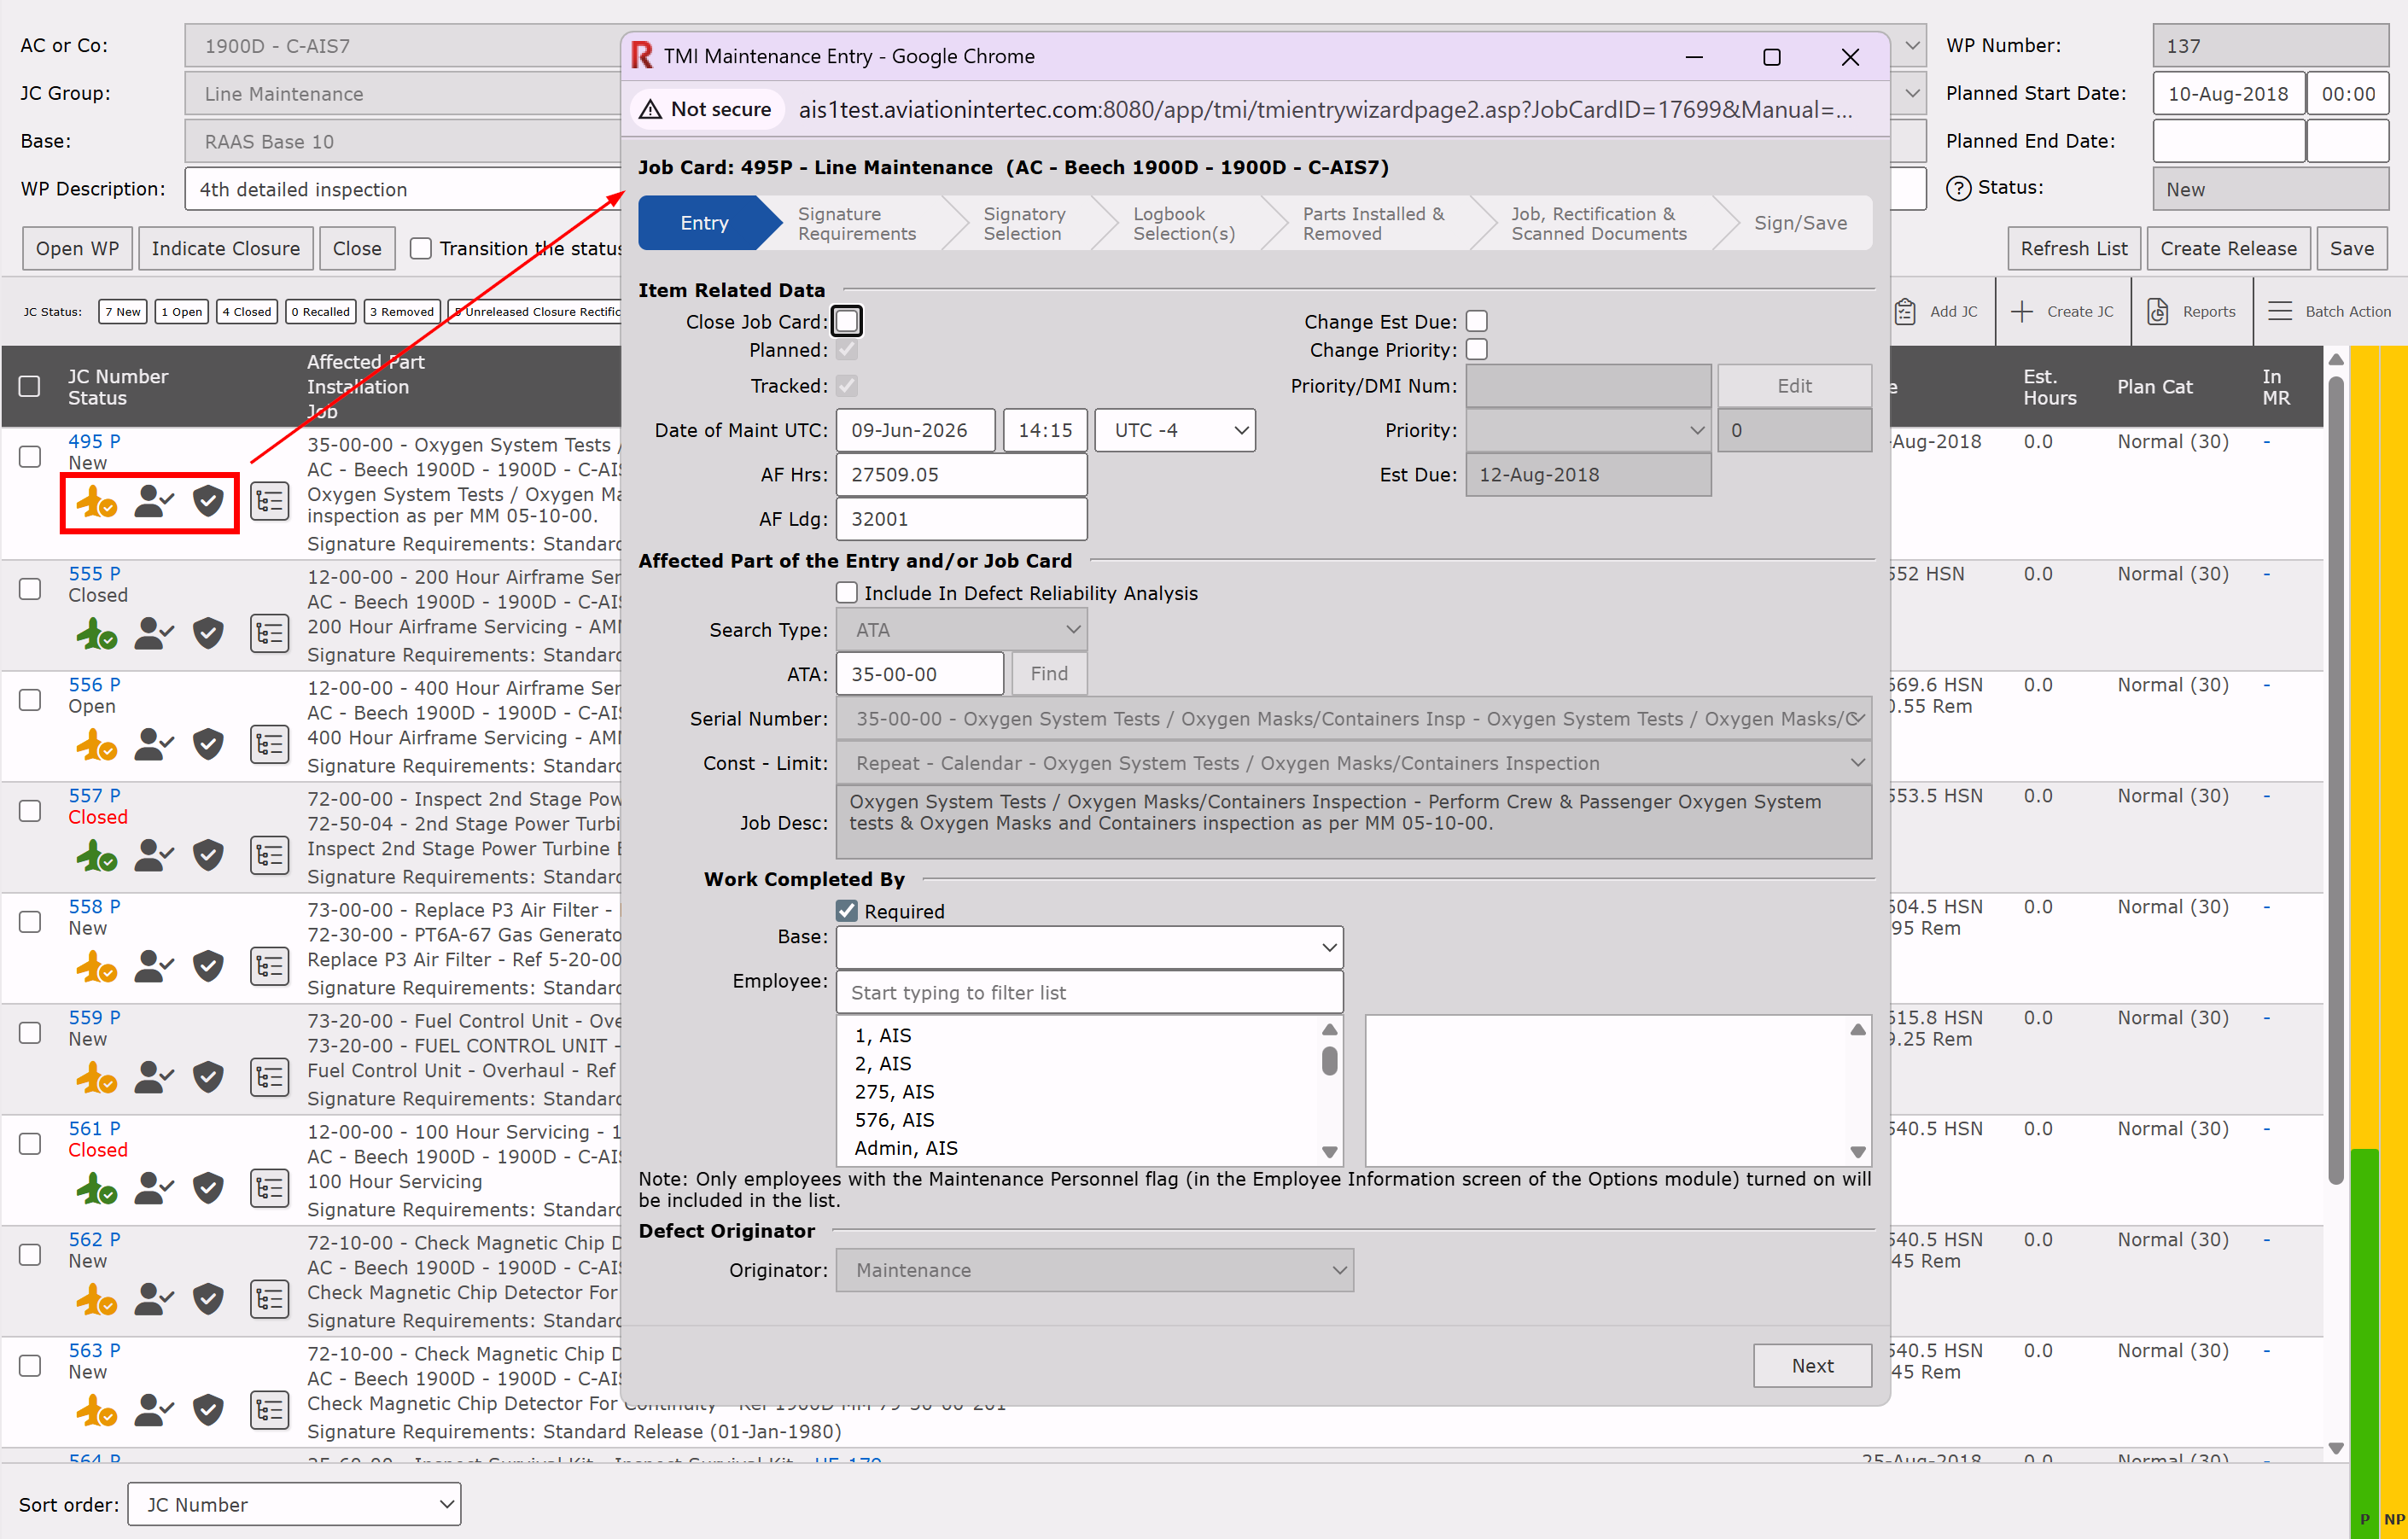Click the shield icon for JC 563 P
This screenshot has width=2408, height=1539.
click(x=208, y=1410)
